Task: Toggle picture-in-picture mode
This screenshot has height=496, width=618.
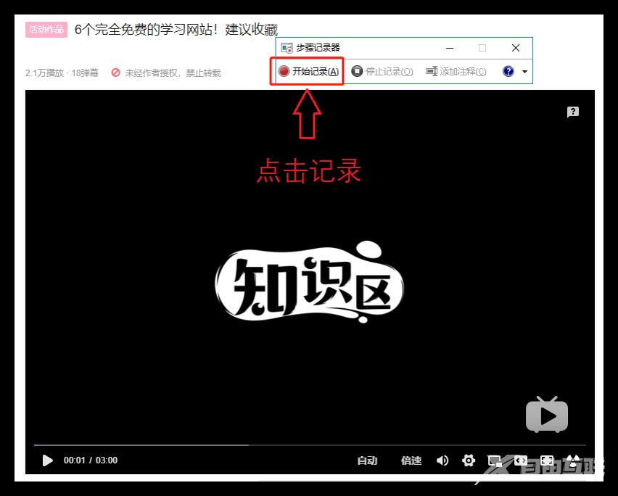Action: click(x=495, y=460)
